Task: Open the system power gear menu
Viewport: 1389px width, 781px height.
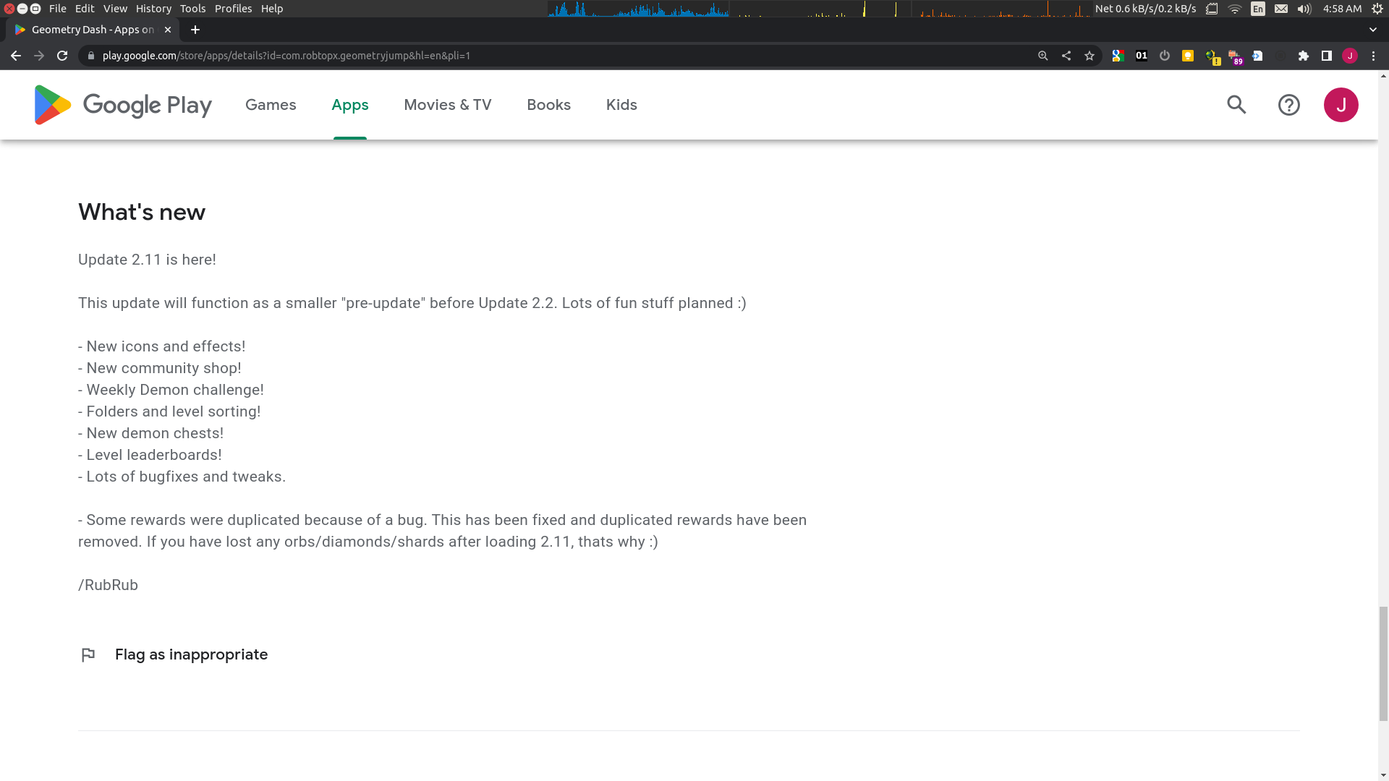Action: [1377, 9]
